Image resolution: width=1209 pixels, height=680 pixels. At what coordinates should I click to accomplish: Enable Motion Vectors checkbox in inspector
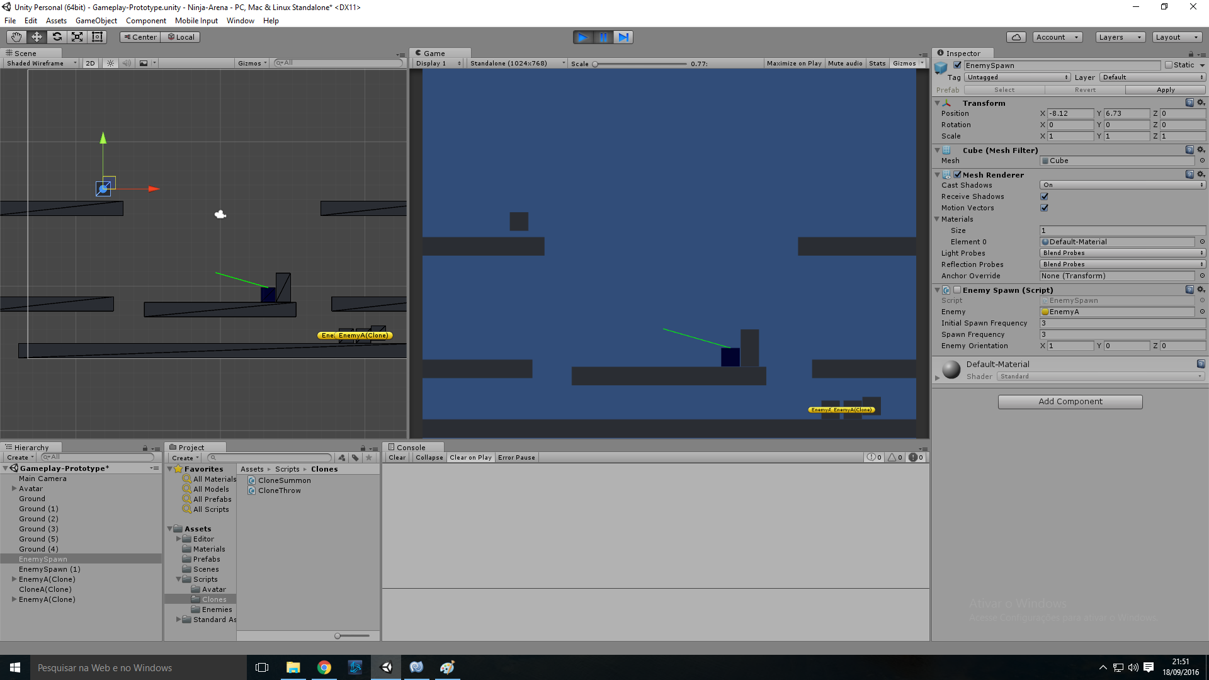[1045, 207]
